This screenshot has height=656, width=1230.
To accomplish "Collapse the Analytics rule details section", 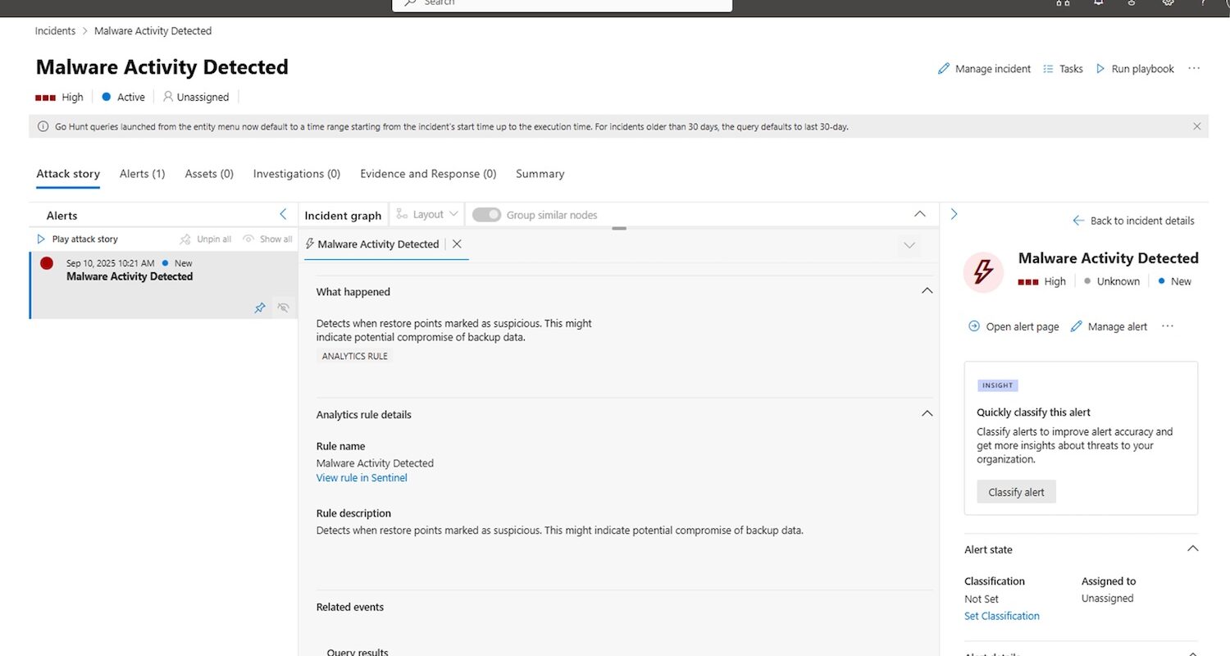I will point(927,414).
